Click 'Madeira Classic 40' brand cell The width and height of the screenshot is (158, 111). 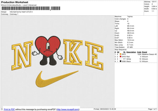click(149, 54)
